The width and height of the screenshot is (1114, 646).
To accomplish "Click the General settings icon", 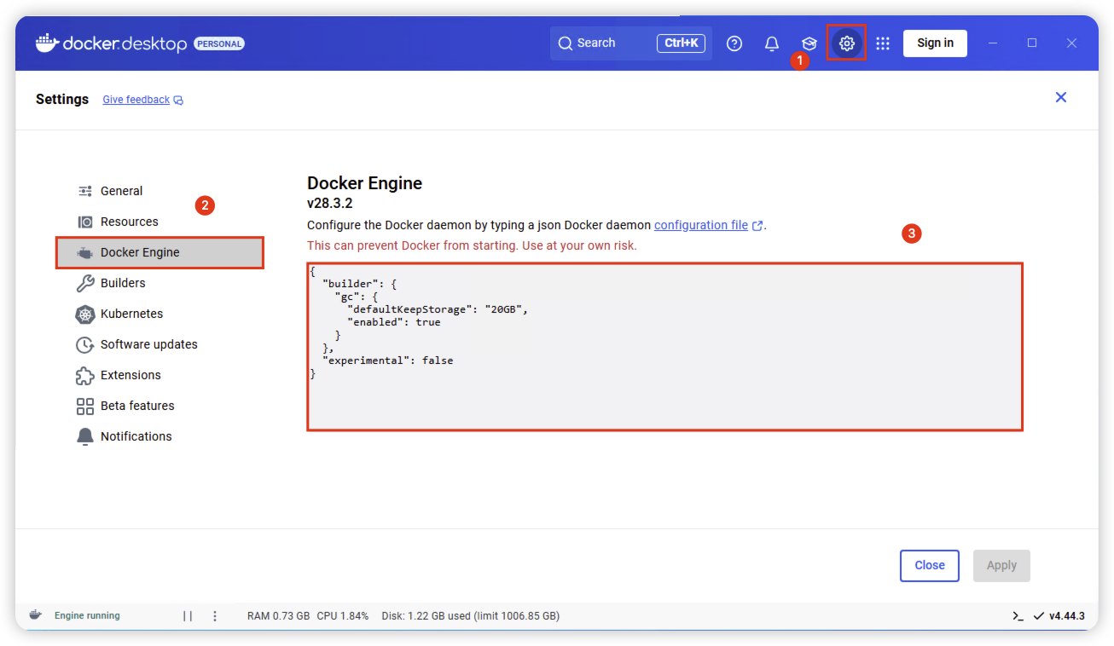I will coord(85,191).
